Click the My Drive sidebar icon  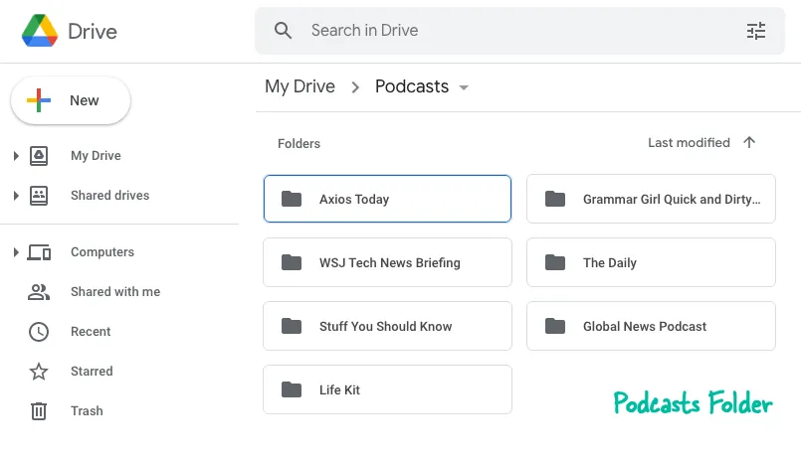(x=39, y=156)
